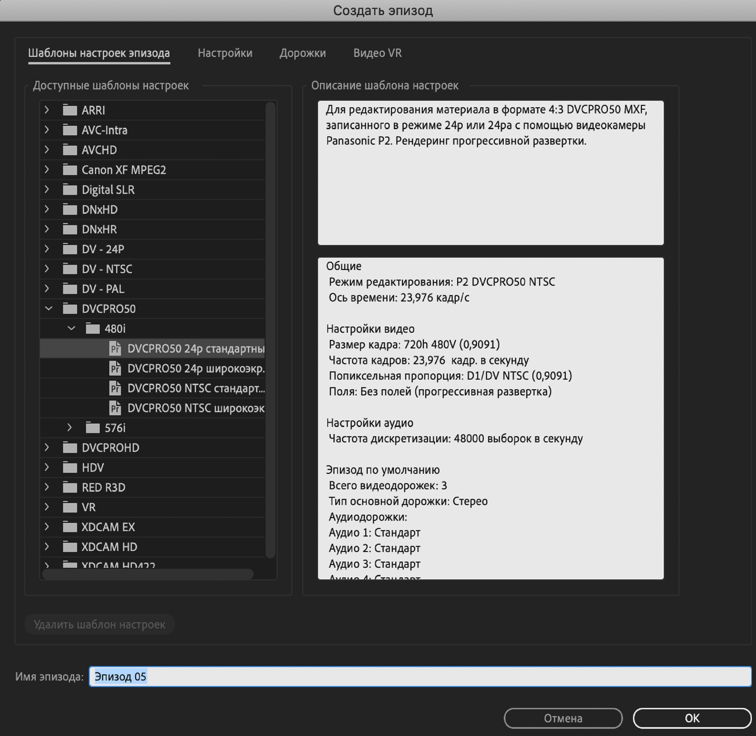The height and width of the screenshot is (736, 756).
Task: Select the XDCAM EX folder icon
Action: click(x=70, y=527)
